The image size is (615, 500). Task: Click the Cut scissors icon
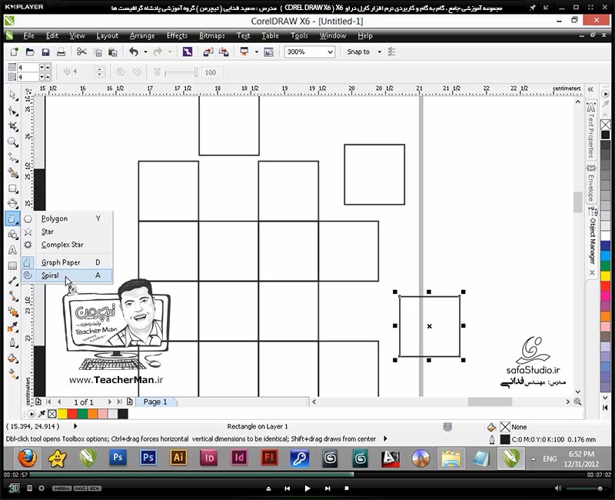81,52
